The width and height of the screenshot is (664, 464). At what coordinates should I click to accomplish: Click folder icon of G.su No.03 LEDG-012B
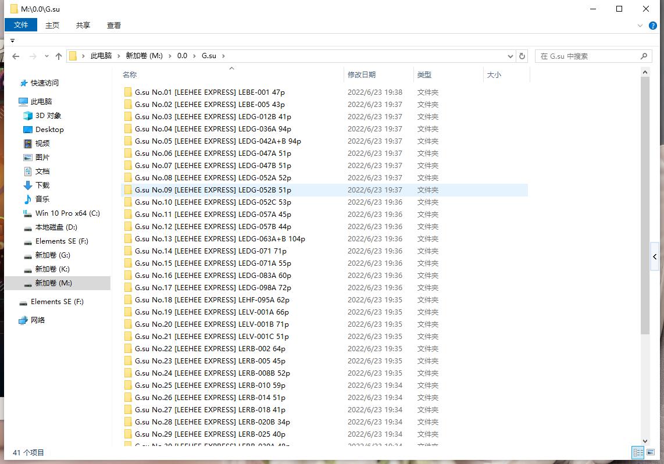pos(128,116)
